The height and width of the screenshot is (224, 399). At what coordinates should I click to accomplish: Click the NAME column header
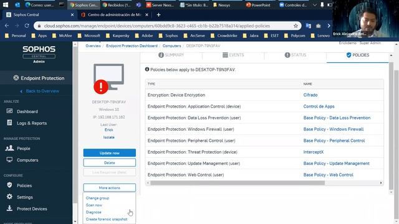(x=307, y=84)
